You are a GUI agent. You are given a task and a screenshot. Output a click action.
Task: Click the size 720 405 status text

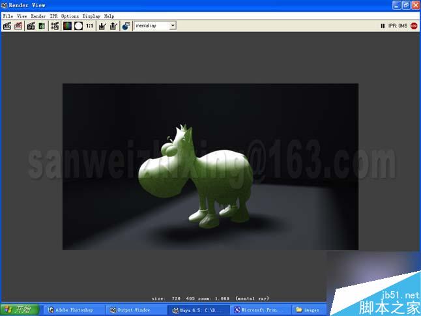coord(210,298)
